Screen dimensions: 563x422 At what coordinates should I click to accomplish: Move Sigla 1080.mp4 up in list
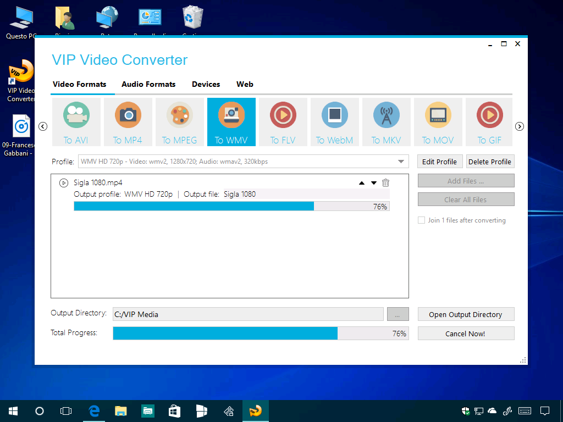point(362,183)
